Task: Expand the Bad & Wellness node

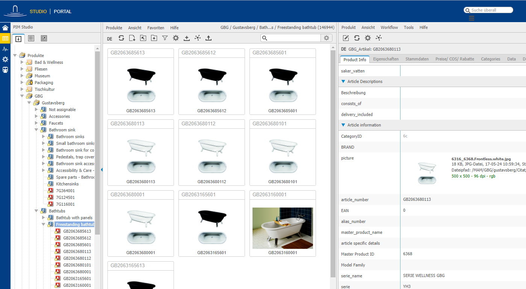Action: coord(22,62)
